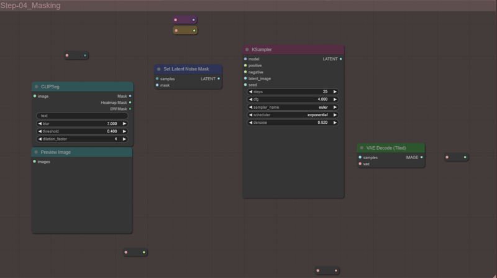Viewport: 497px width, 278px height.
Task: Increase dilation_factor with right arrow
Action: (x=124, y=139)
